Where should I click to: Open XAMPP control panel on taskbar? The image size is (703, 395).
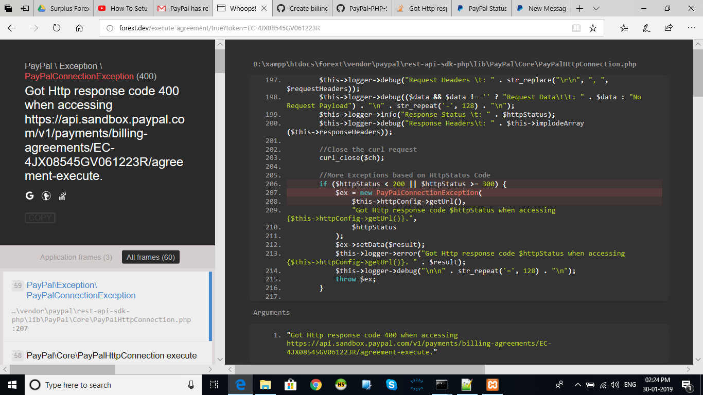pos(492,385)
